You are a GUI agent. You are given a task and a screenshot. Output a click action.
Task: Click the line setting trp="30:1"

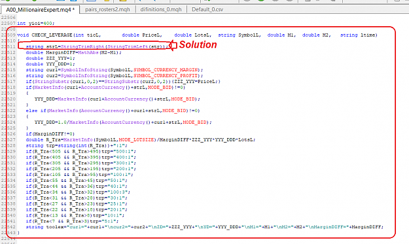point(77,198)
